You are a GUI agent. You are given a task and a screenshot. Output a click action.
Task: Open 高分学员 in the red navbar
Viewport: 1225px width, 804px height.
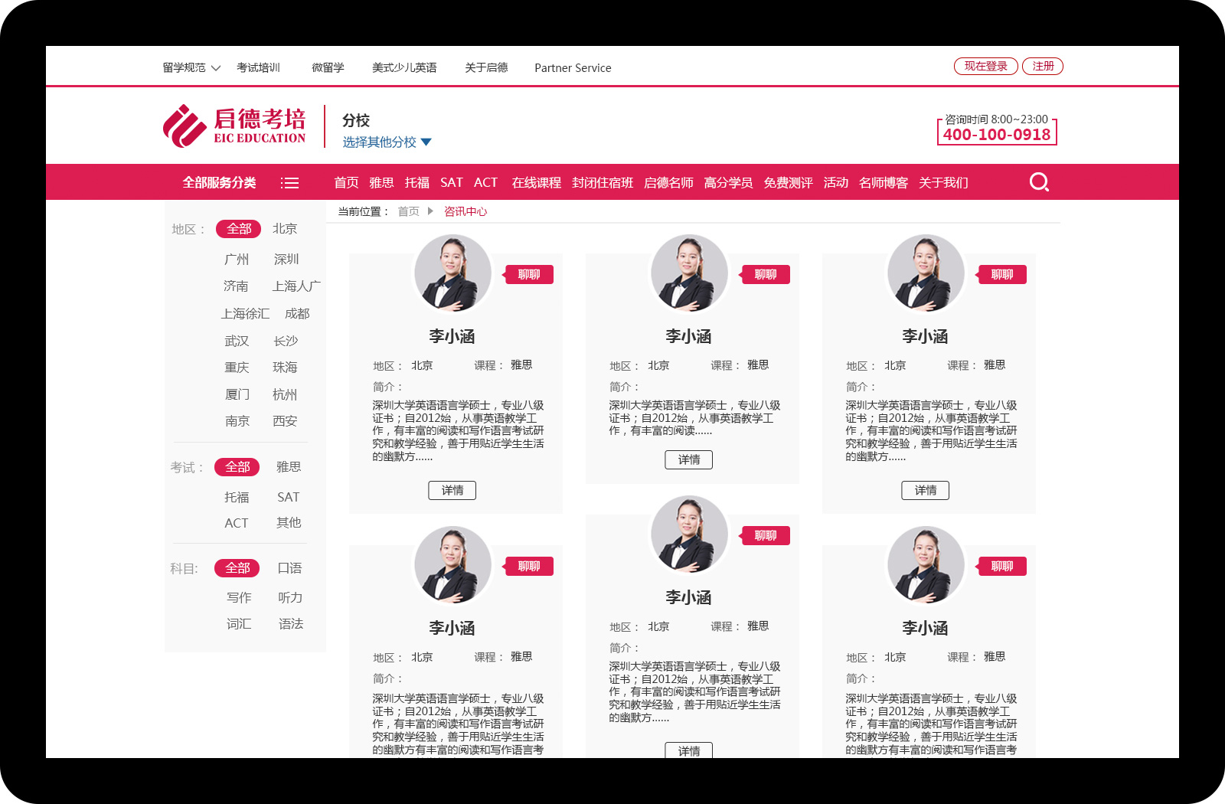728,183
